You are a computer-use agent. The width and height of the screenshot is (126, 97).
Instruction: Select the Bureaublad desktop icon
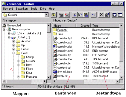pos(4,26)
